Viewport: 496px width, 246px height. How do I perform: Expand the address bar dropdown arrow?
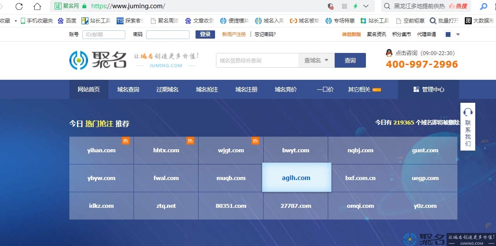pos(366,6)
